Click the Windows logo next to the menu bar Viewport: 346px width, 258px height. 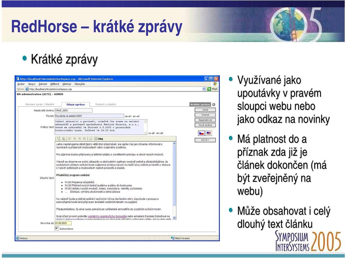(215, 84)
